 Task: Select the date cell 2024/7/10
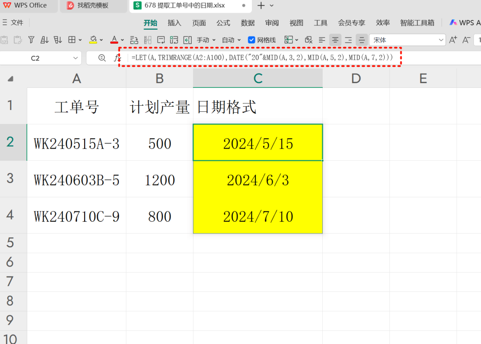point(258,215)
